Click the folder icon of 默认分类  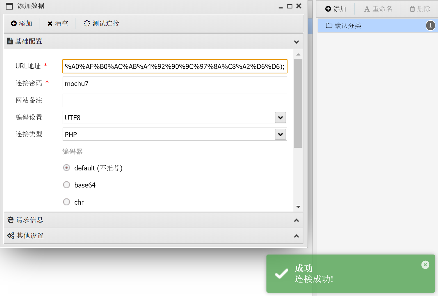(x=329, y=26)
